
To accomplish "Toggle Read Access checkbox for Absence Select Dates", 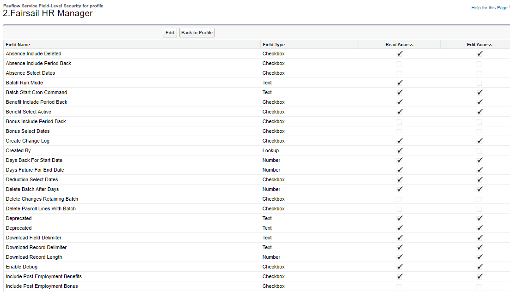I will coord(399,73).
